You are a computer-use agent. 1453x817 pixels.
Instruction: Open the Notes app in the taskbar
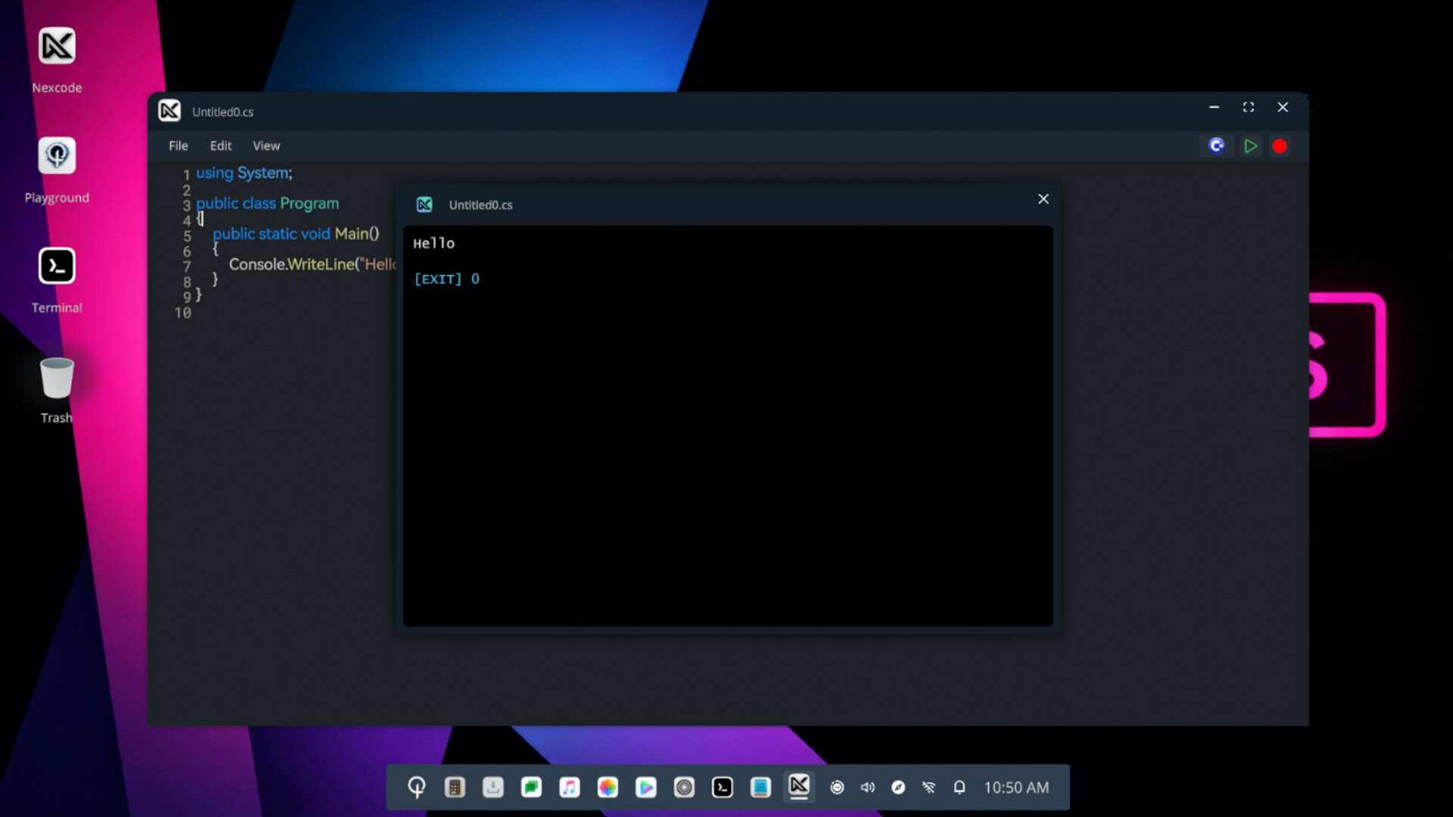pos(761,787)
